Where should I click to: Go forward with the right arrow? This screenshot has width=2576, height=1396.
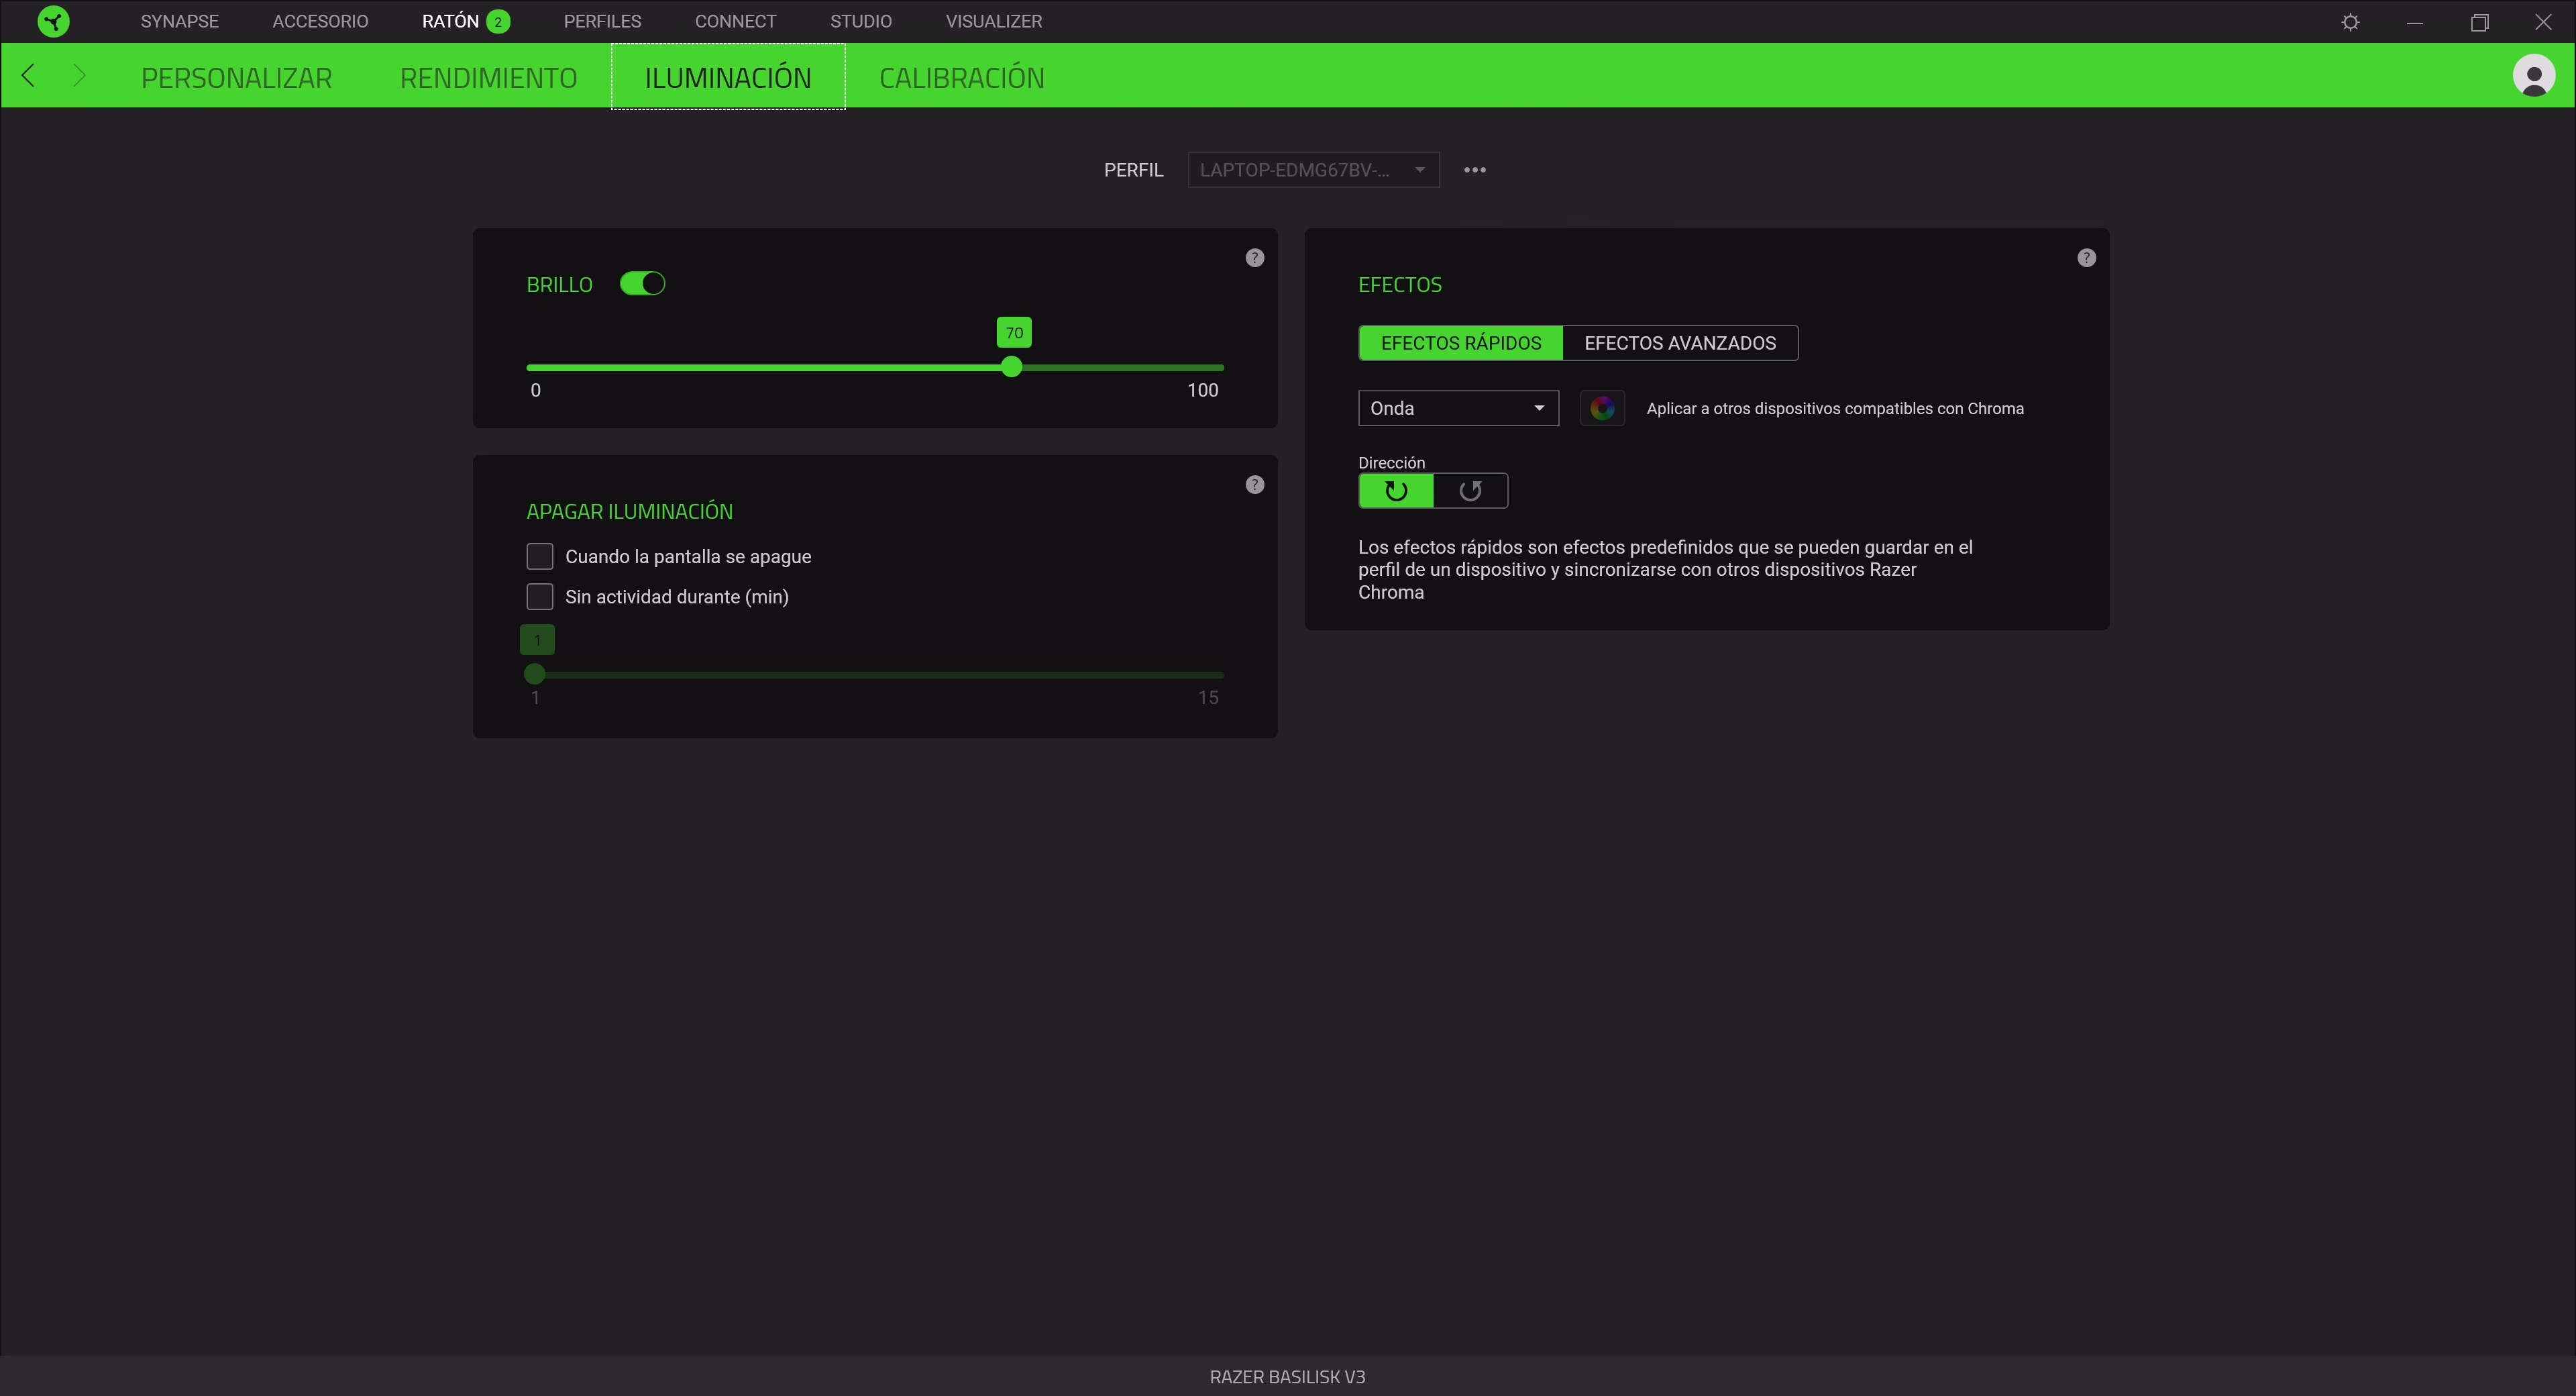click(x=80, y=75)
